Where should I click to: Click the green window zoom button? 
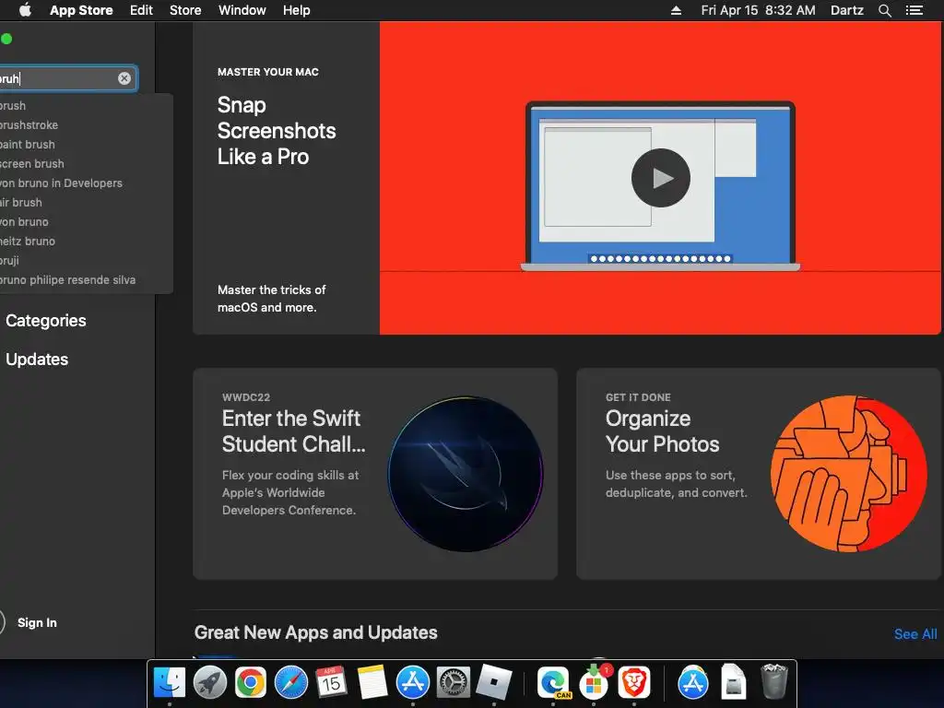[x=6, y=39]
